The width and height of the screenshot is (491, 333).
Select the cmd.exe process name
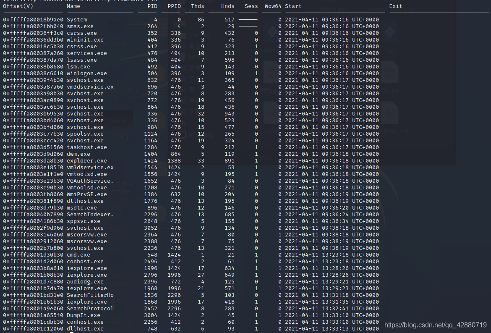click(x=78, y=254)
